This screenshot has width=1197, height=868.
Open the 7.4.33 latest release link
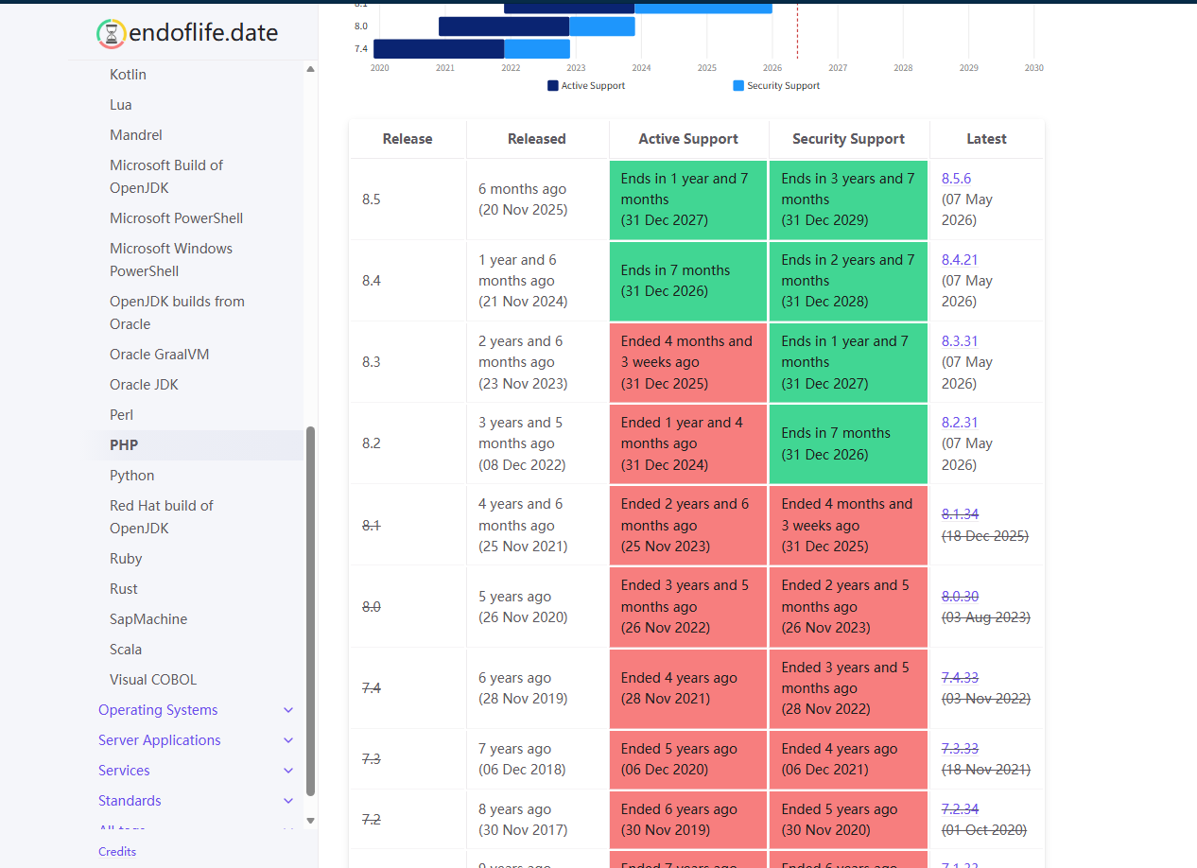tap(960, 678)
